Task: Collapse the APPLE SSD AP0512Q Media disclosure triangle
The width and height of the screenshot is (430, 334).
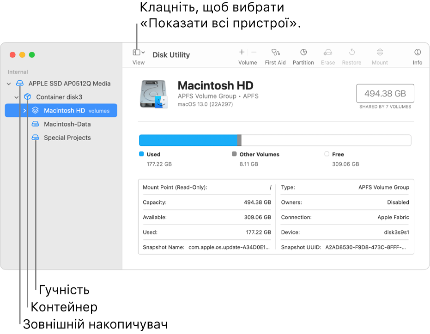Action: click(8, 83)
